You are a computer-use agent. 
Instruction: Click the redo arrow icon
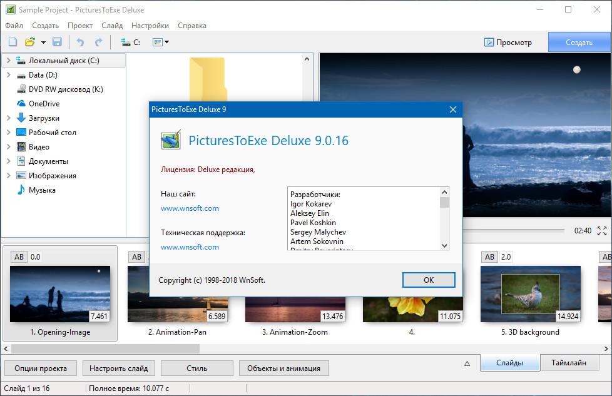tap(98, 42)
